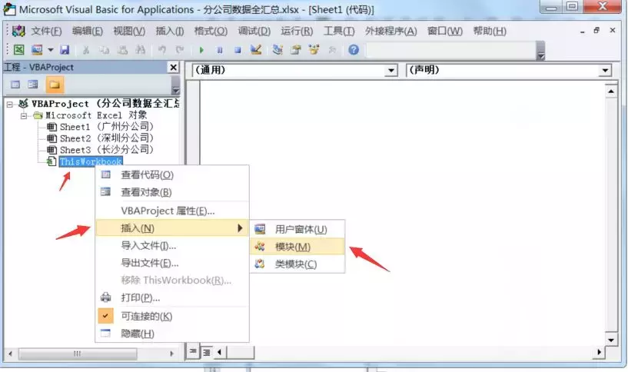Image resolution: width=628 pixels, height=372 pixels.
Task: Open the 窗口(W) menu
Action: pos(444,31)
